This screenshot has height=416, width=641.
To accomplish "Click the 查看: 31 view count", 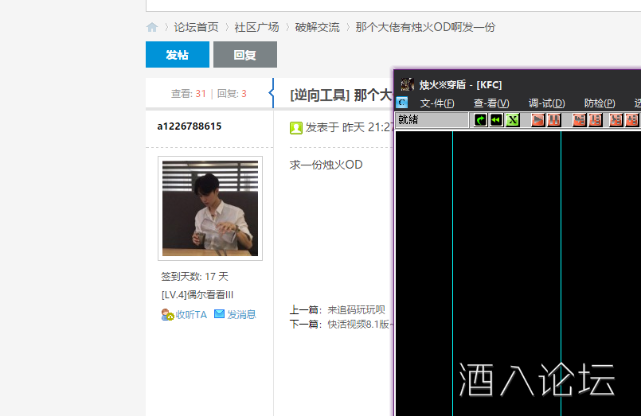I will pyautogui.click(x=189, y=94).
